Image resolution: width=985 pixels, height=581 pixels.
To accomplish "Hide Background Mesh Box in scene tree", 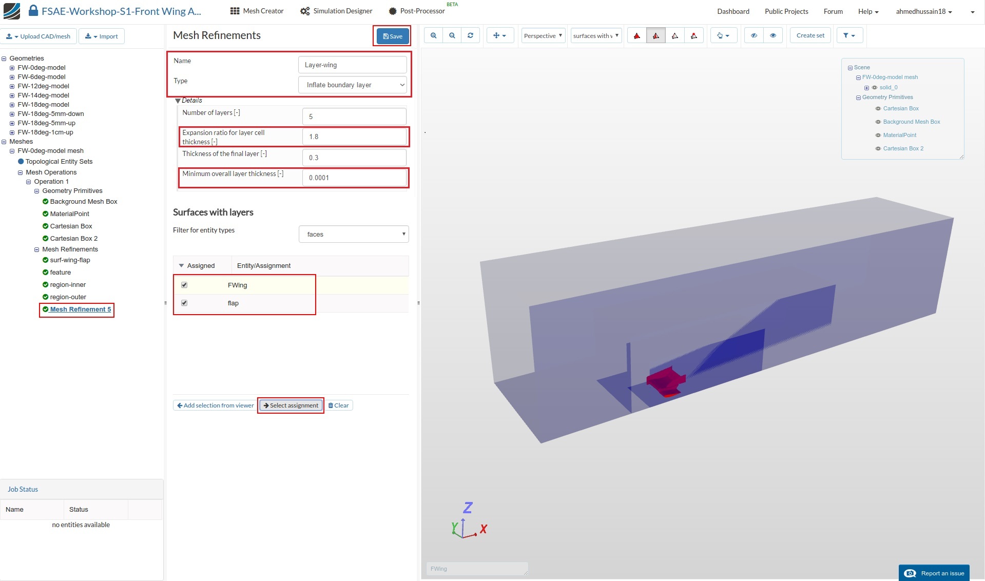I will click(878, 122).
